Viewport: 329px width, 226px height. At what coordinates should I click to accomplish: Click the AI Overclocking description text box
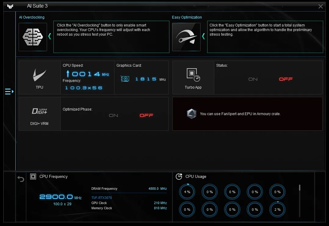coord(111,37)
